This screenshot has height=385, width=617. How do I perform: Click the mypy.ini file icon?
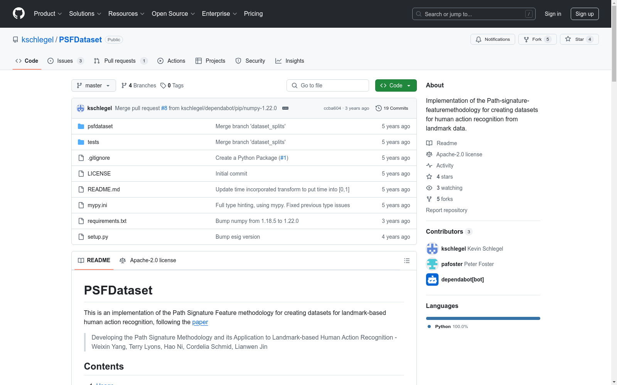81,205
